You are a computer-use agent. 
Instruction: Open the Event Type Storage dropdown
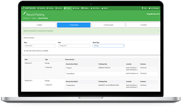[x=109, y=46]
